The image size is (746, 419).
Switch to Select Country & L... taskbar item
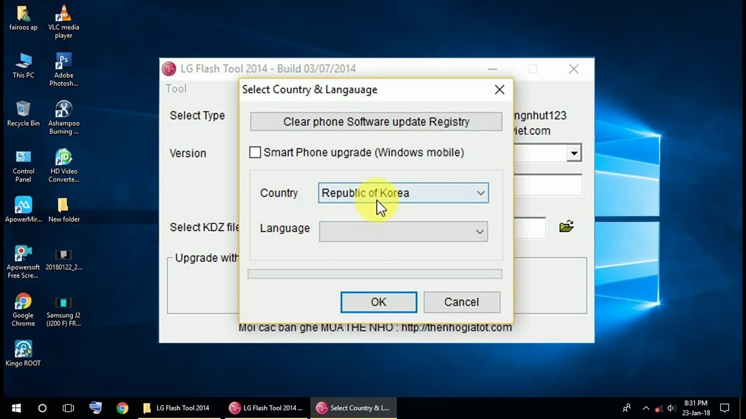click(x=353, y=408)
